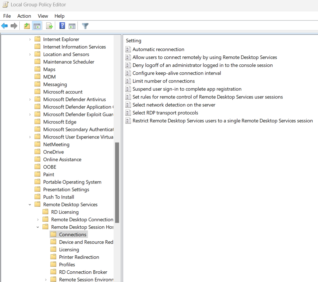Click the Filter funnel toolbar icon
Image resolution: width=318 pixels, height=282 pixels.
[85, 26]
